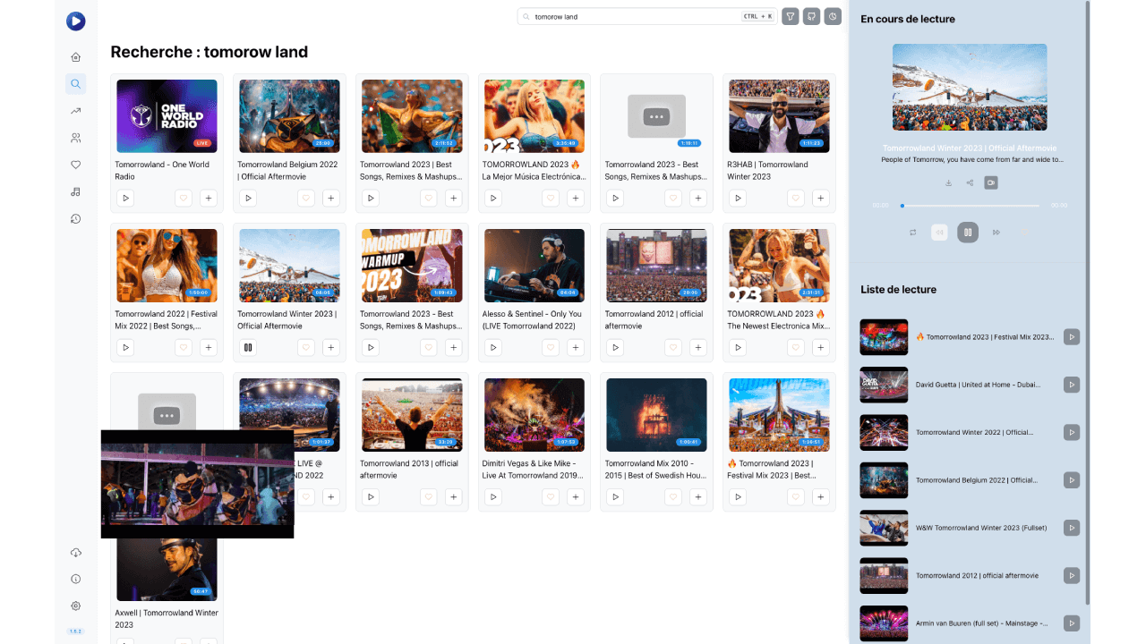Image resolution: width=1146 pixels, height=644 pixels.
Task: Like the current track with the player heart icon
Action: pos(1023,233)
